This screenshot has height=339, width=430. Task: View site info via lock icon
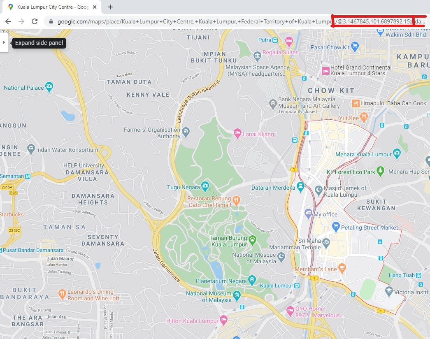(x=51, y=21)
